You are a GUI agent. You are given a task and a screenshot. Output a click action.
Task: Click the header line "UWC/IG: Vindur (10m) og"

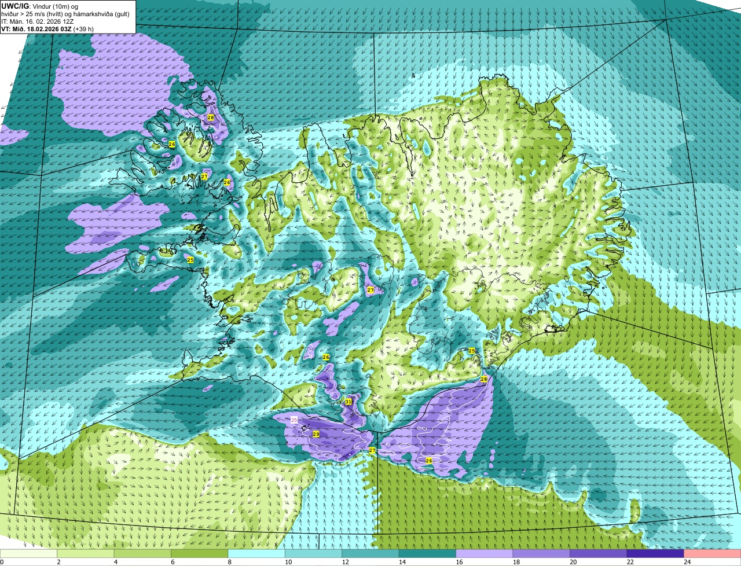tap(39, 6)
